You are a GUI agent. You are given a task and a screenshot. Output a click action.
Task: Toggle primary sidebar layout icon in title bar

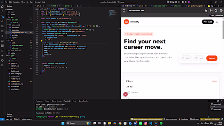(171, 2)
